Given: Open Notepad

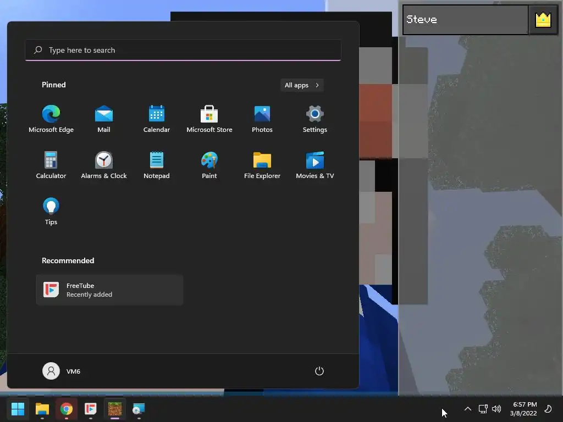Looking at the screenshot, I should tap(157, 165).
